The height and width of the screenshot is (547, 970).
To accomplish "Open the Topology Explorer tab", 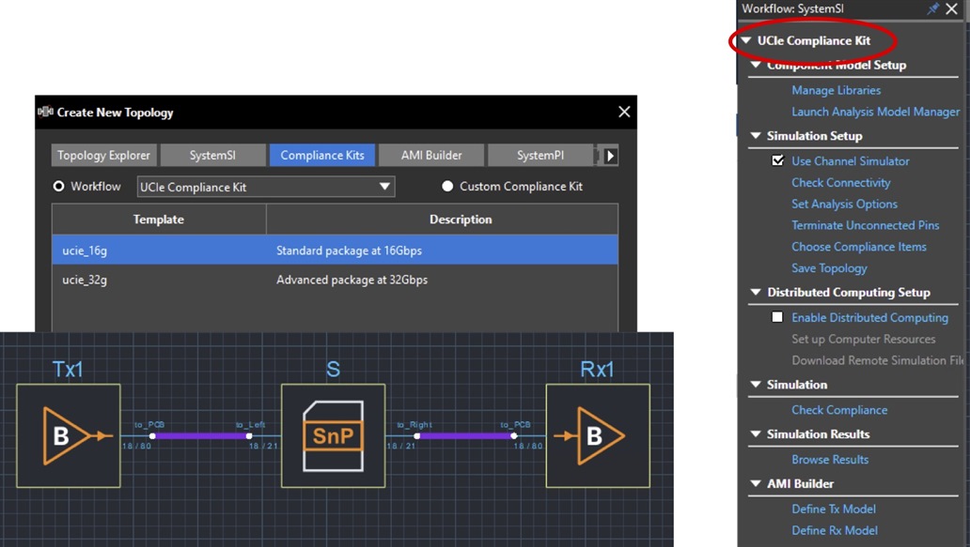I will click(x=103, y=156).
